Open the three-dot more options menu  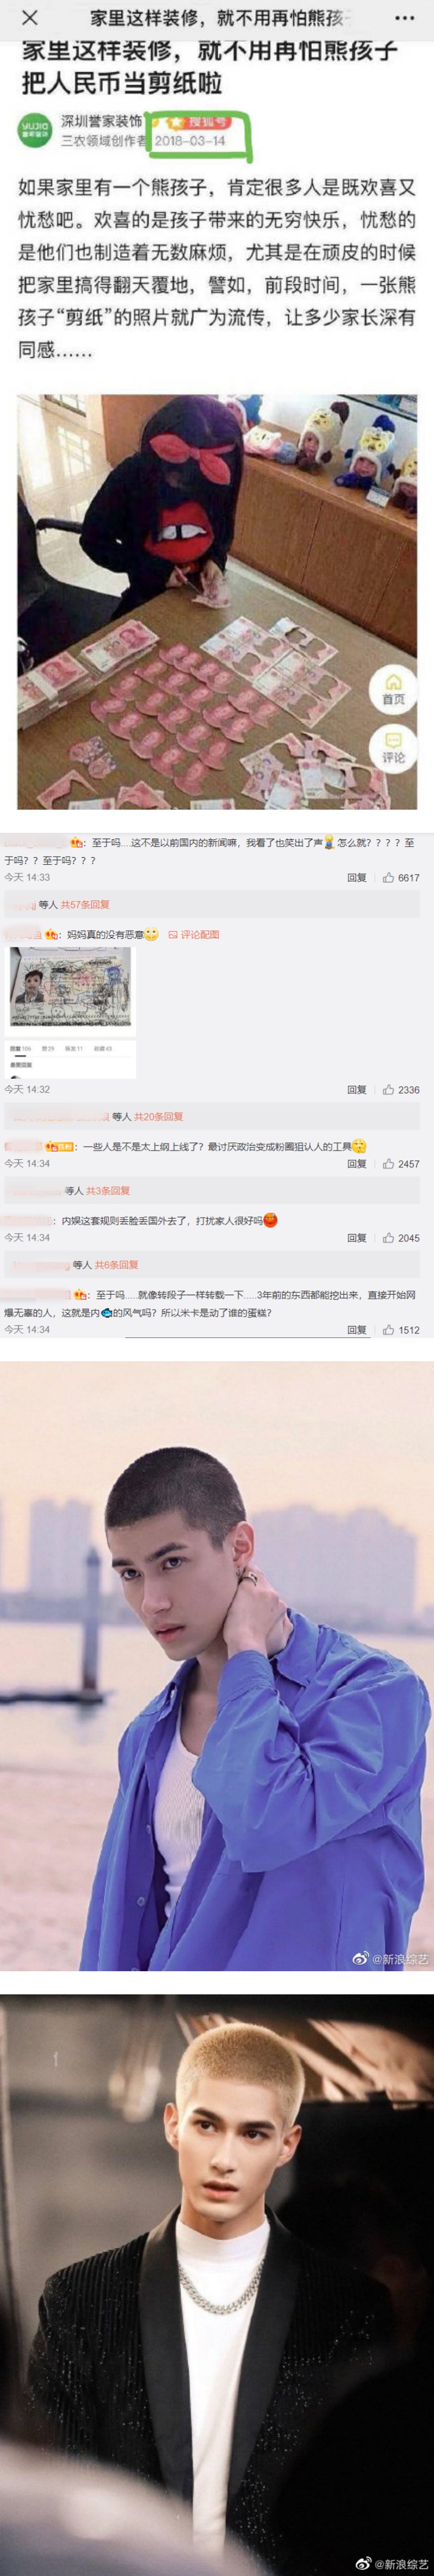coord(405,18)
